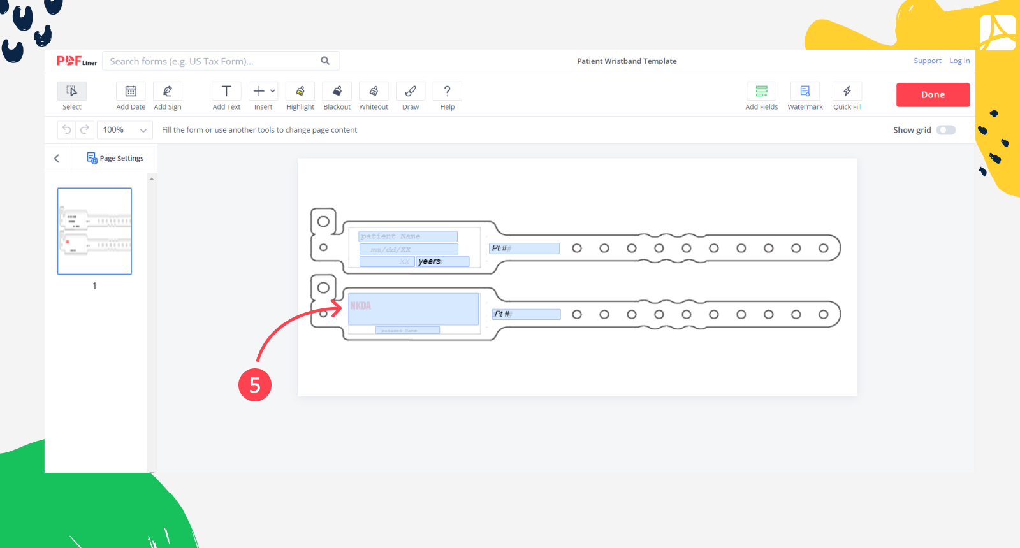Image resolution: width=1020 pixels, height=548 pixels.
Task: Open the Watermark tool
Action: pos(805,92)
